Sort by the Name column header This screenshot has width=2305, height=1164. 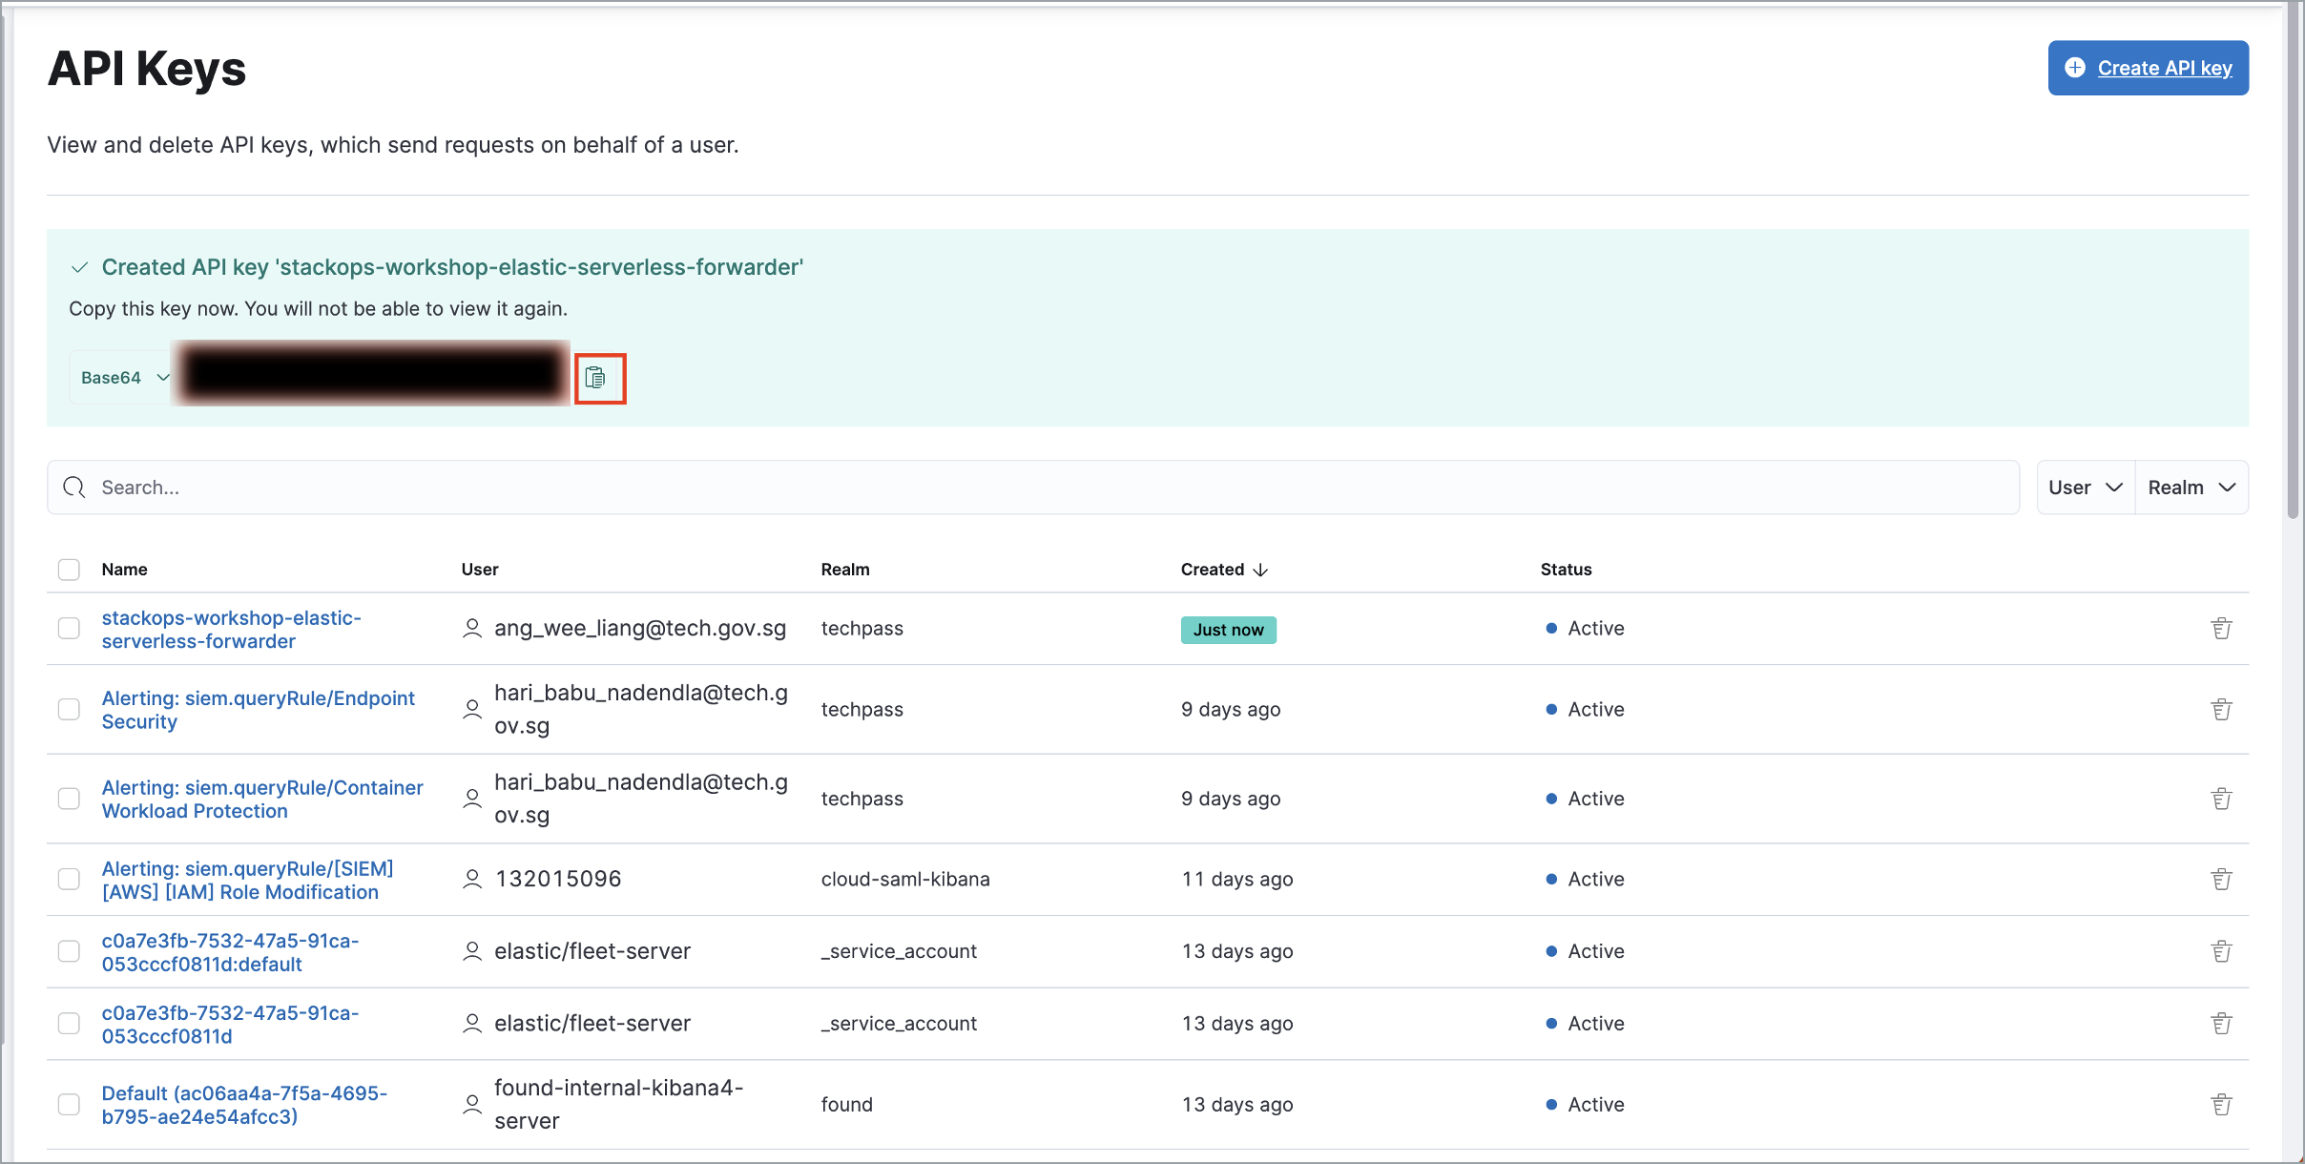(x=125, y=570)
